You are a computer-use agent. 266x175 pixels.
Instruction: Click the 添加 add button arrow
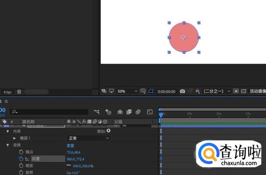point(108,131)
